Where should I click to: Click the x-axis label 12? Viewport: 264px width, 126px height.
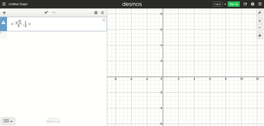[x=257, y=79]
